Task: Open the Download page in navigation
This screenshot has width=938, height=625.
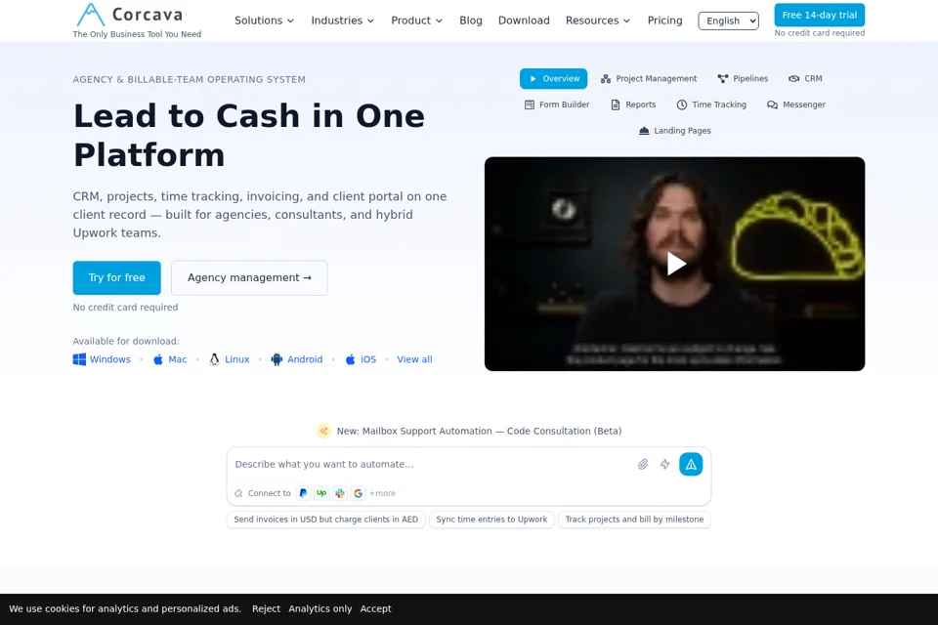Action: [524, 21]
